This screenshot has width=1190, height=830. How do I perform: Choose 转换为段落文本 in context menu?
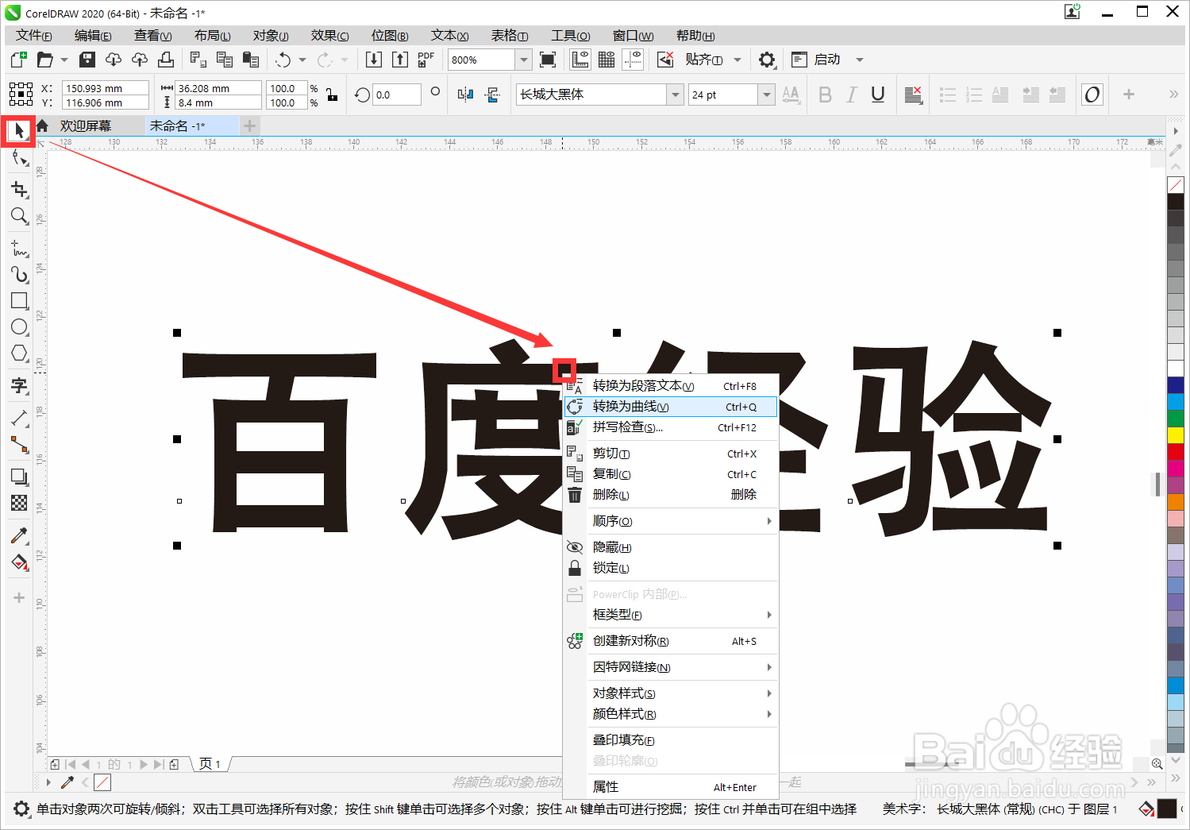click(x=671, y=386)
